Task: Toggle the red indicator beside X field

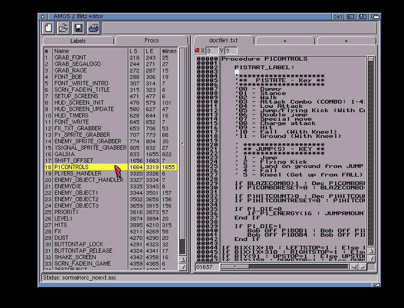Action: 197,50
